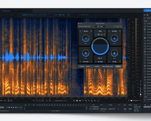Click the ear icon beside Voice label
This screenshot has width=151, height=121.
click(x=105, y=31)
